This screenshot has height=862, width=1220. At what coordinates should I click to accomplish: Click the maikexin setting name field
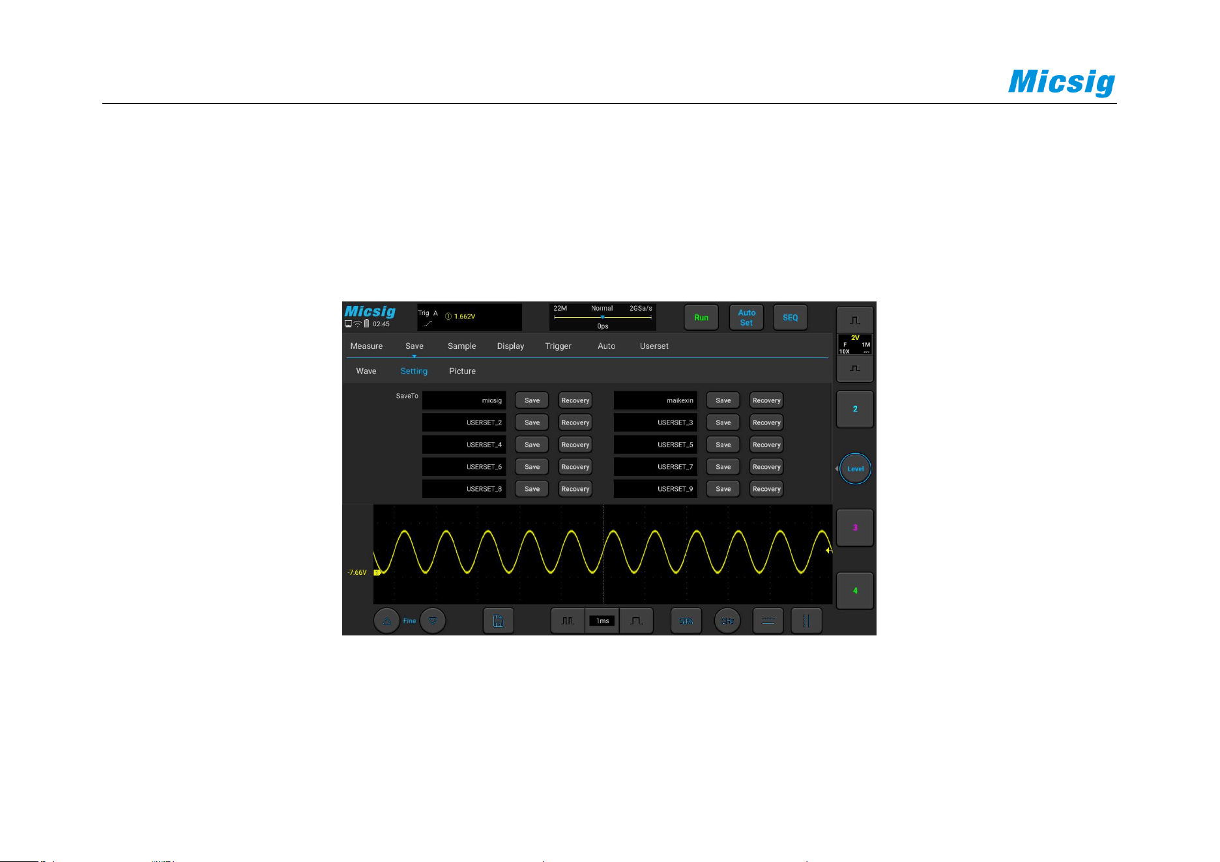pos(655,400)
